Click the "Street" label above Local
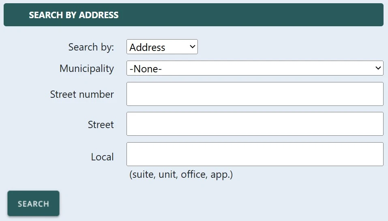388x221 pixels. point(101,124)
